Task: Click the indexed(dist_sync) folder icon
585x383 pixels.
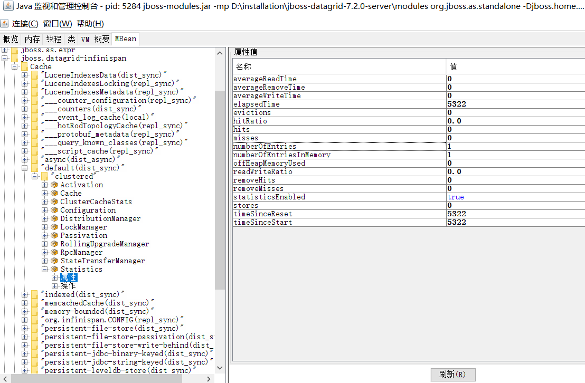Action: [35, 294]
